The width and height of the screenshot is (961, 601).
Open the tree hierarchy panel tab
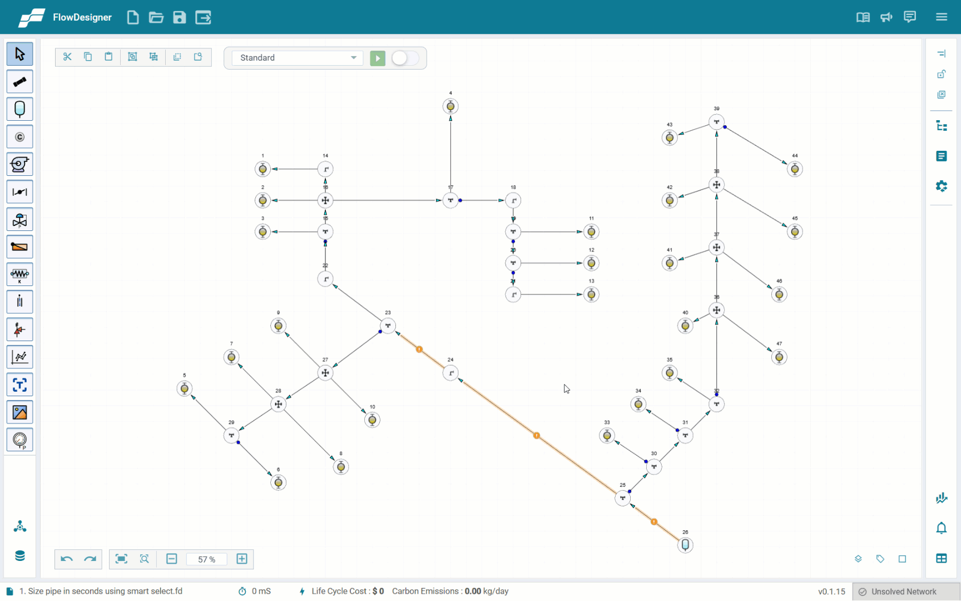point(941,126)
